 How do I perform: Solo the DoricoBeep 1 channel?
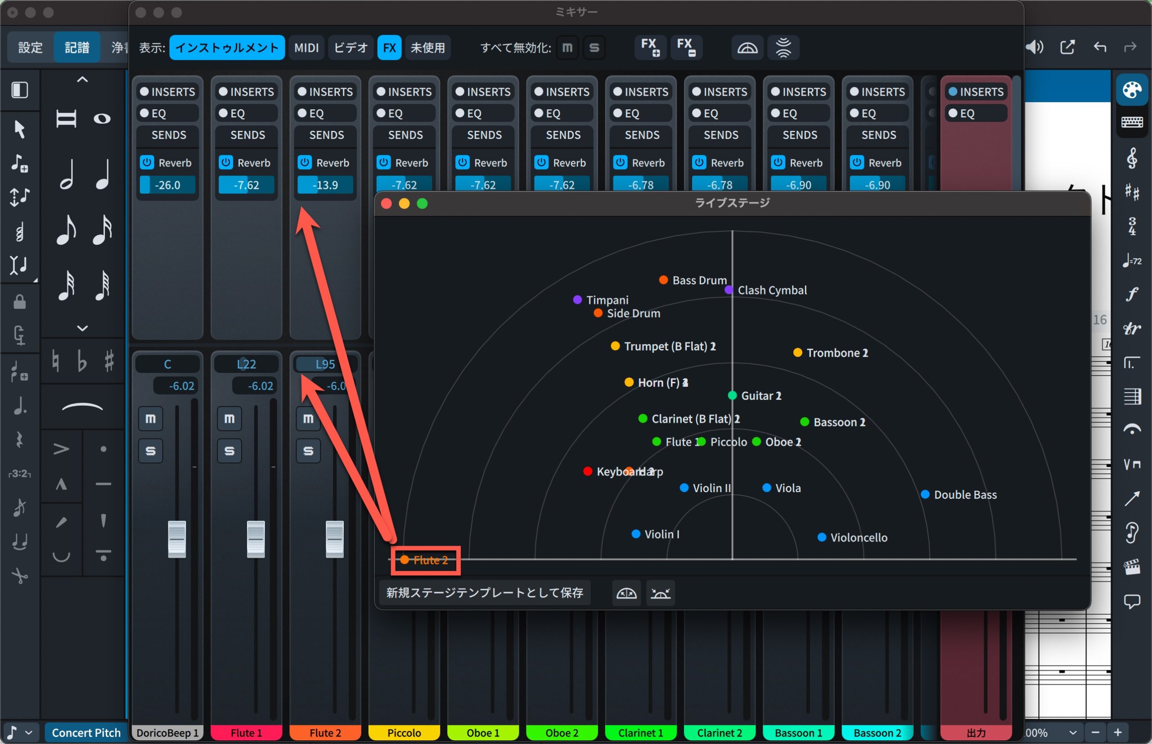[x=150, y=451]
